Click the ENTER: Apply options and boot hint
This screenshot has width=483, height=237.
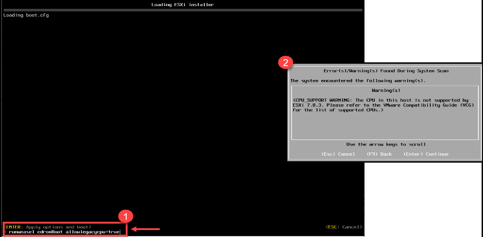pyautogui.click(x=48, y=227)
